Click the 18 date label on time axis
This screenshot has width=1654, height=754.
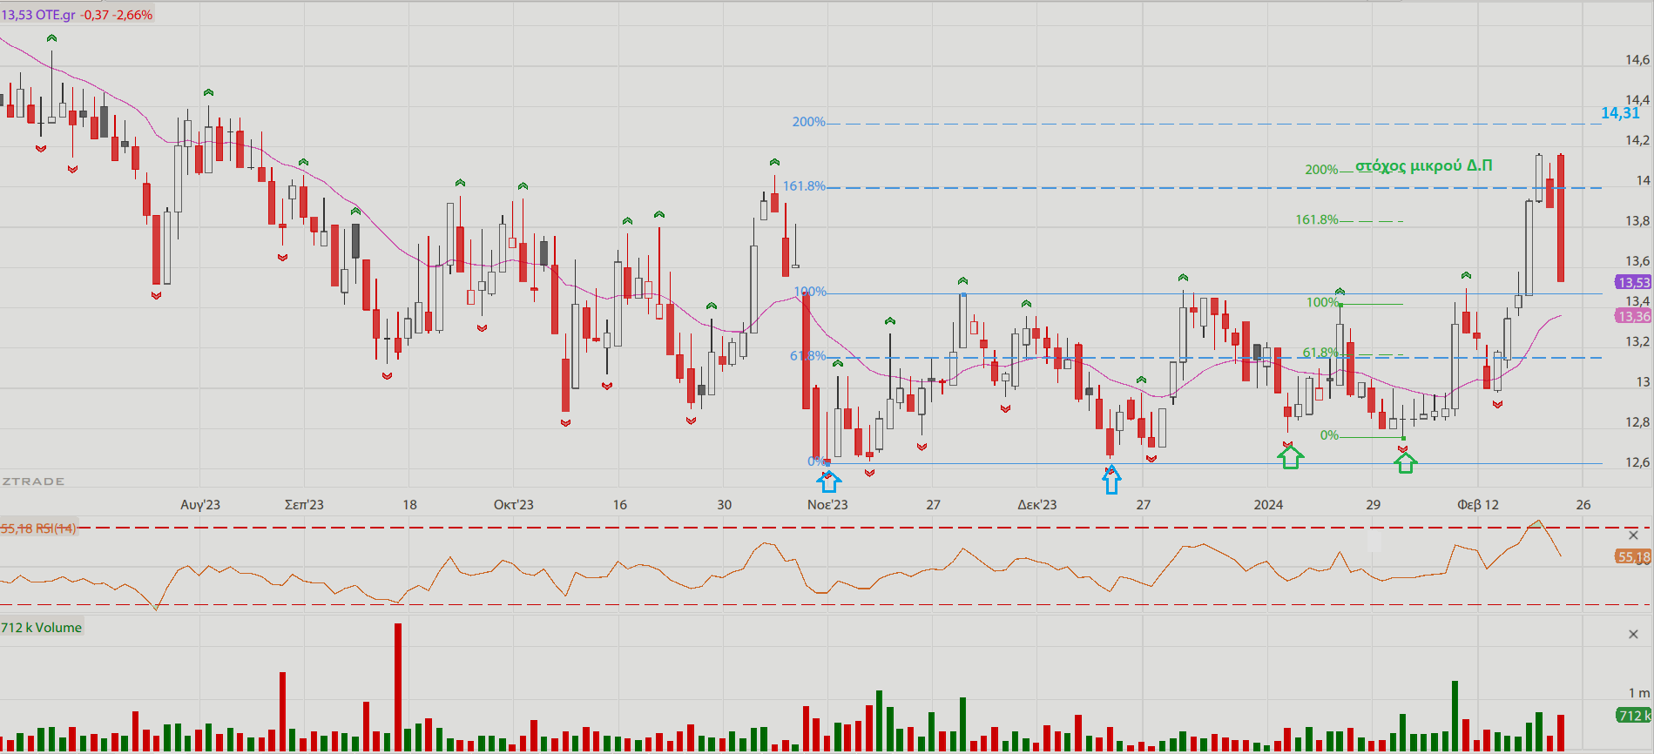coord(409,505)
